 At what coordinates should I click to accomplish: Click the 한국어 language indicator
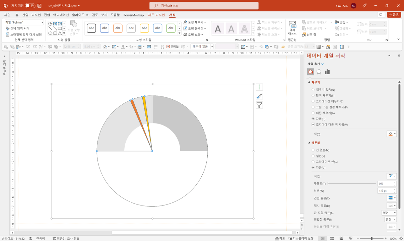[41, 238]
